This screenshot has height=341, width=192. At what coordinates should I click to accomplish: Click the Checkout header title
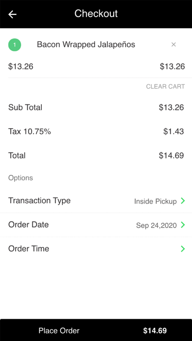click(96, 14)
